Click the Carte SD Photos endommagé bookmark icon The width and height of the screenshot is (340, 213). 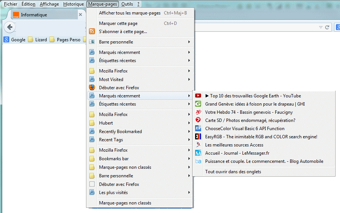point(198,120)
